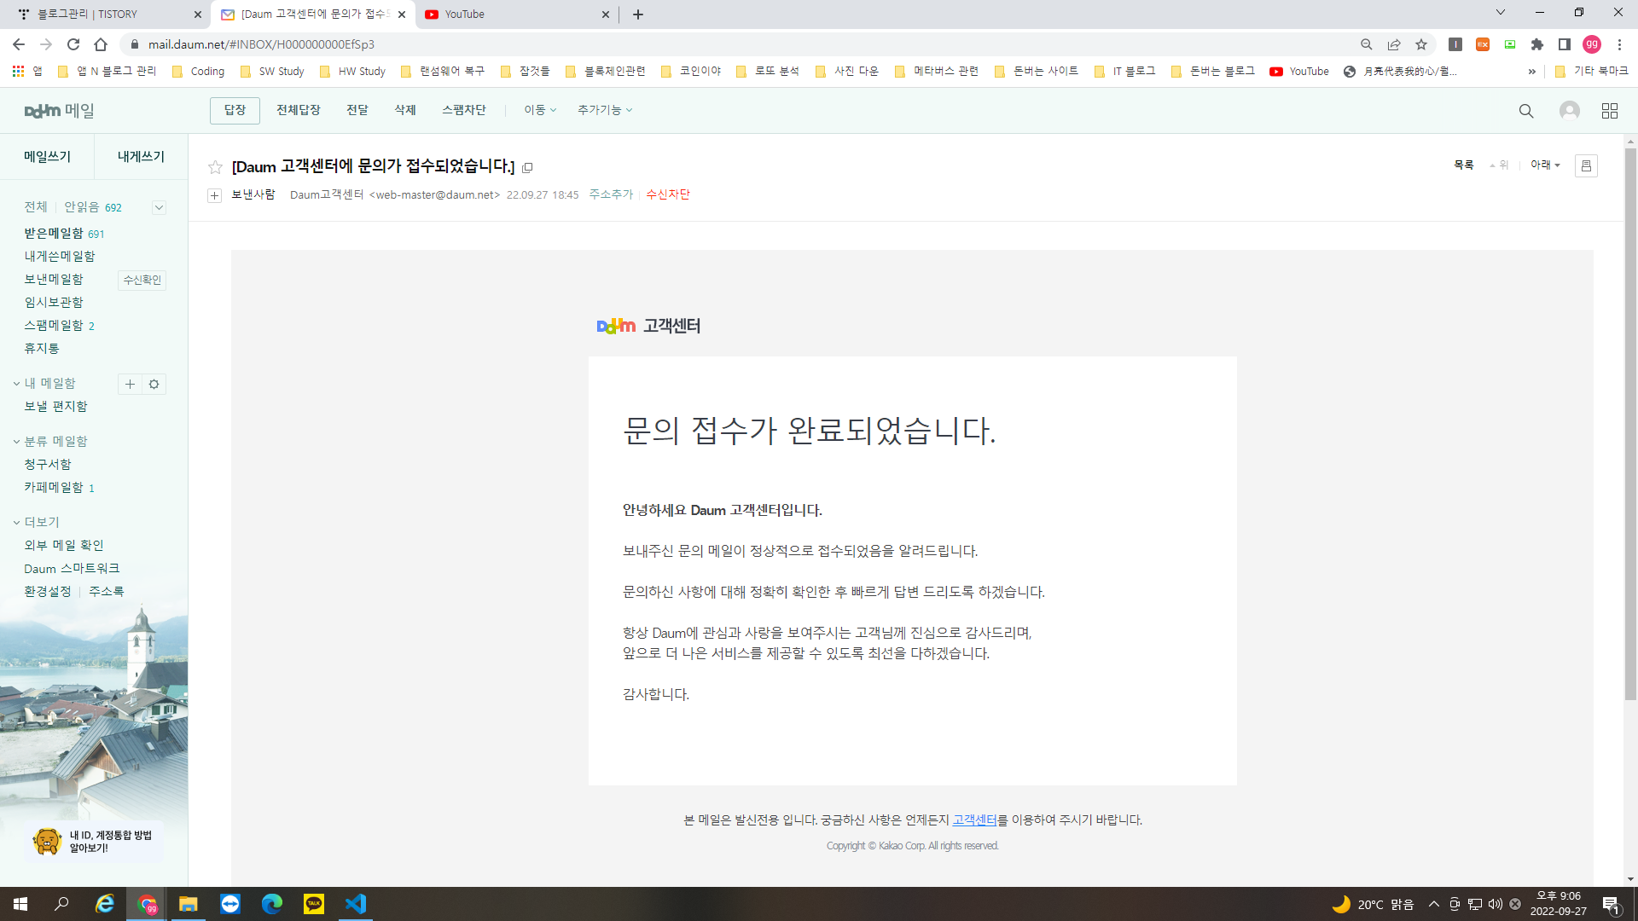
Task: Click the address bar URL
Action: tap(261, 44)
